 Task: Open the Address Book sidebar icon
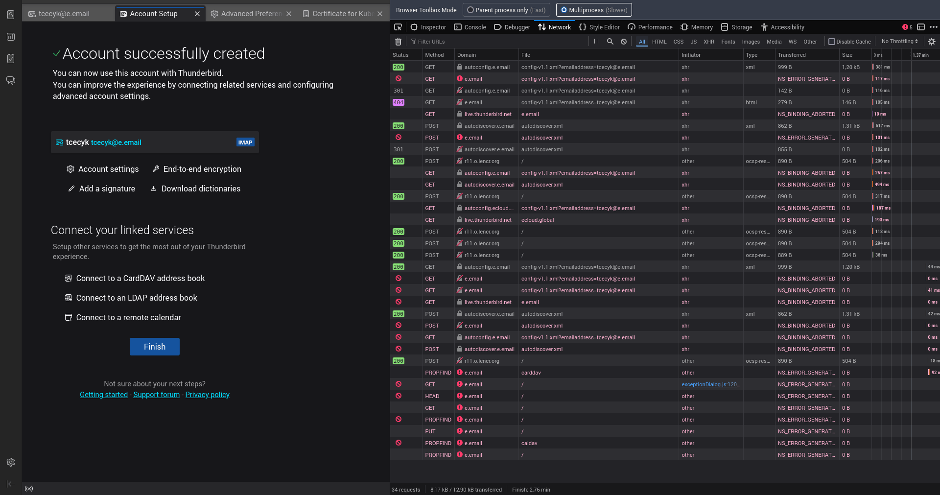click(11, 15)
